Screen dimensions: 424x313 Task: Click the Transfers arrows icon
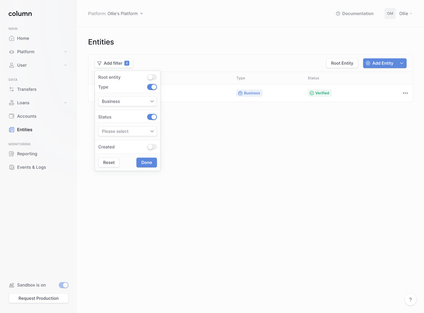point(12,90)
